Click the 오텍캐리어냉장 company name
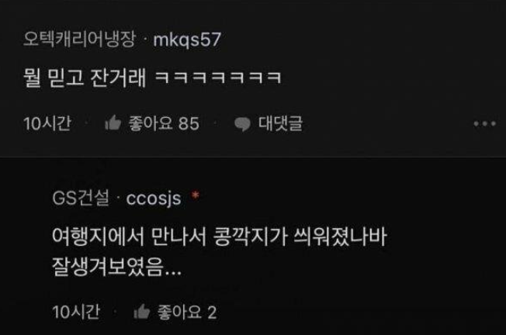506x335 pixels. pos(79,39)
